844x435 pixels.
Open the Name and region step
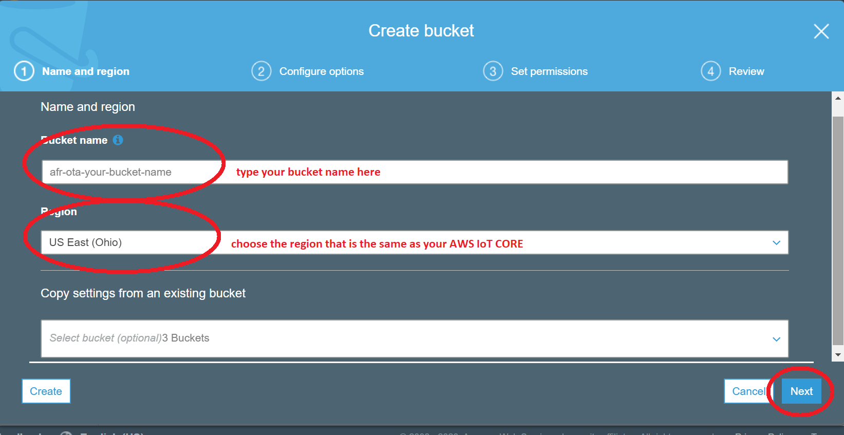click(x=86, y=71)
